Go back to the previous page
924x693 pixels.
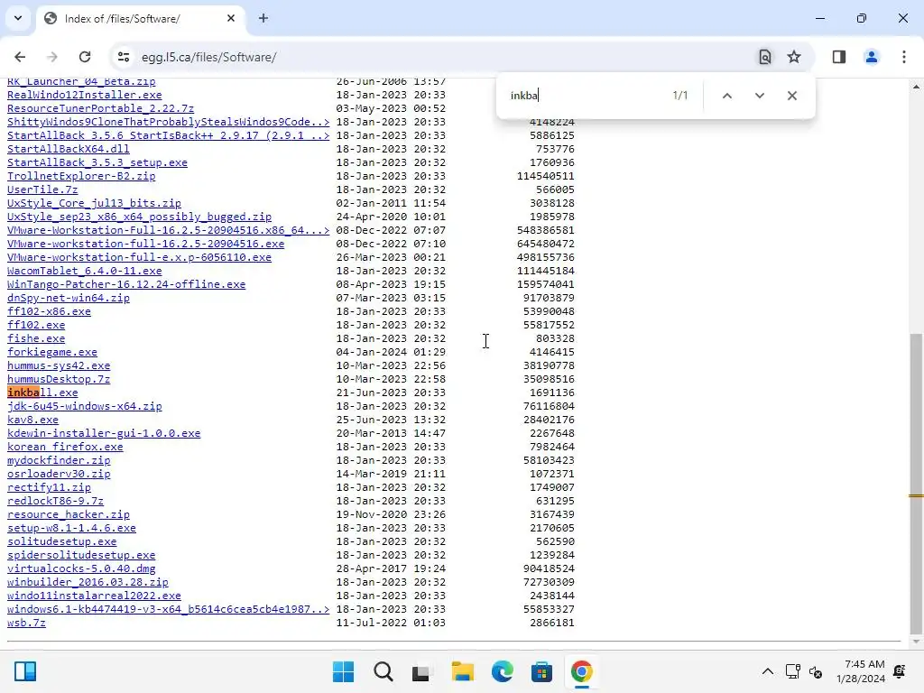pos(20,57)
